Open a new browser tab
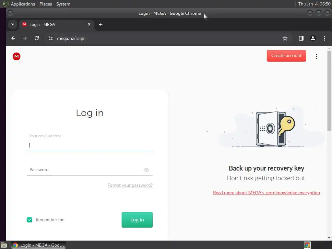 pos(101,24)
